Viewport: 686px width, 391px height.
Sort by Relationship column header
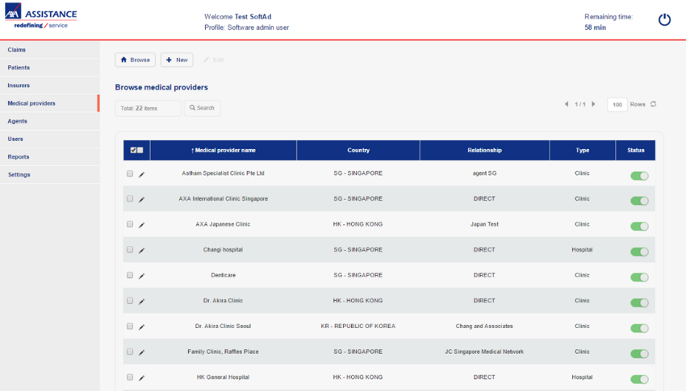click(484, 150)
